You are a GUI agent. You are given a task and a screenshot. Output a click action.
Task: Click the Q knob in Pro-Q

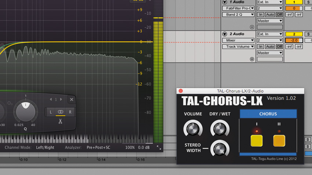point(25,112)
